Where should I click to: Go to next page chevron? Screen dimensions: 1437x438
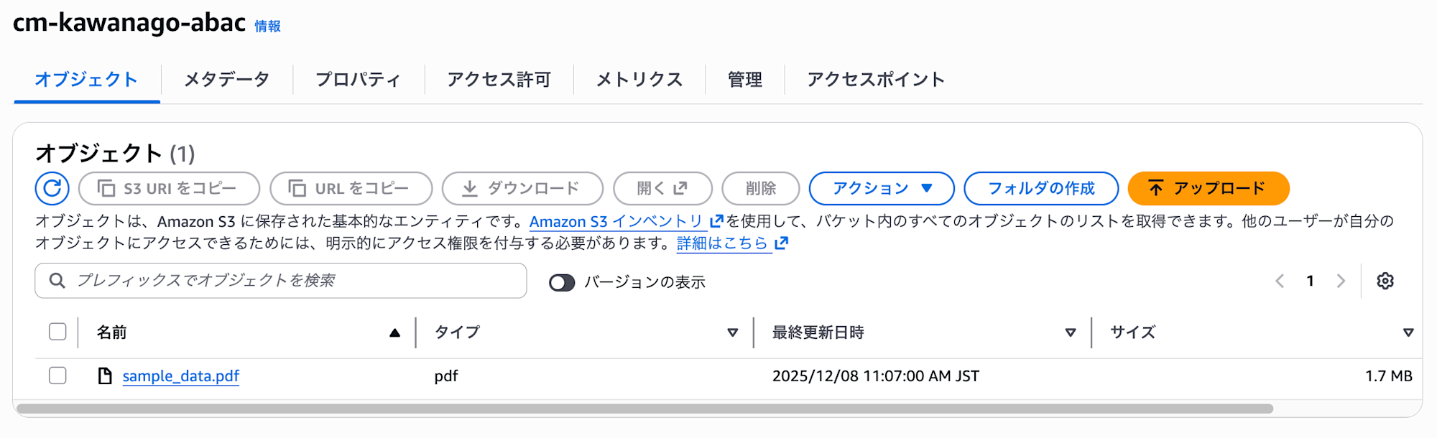coord(1341,281)
